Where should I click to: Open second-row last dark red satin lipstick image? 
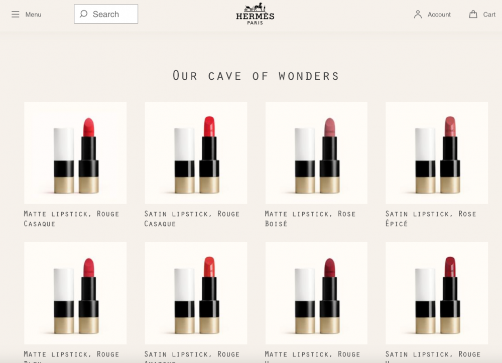437,293
